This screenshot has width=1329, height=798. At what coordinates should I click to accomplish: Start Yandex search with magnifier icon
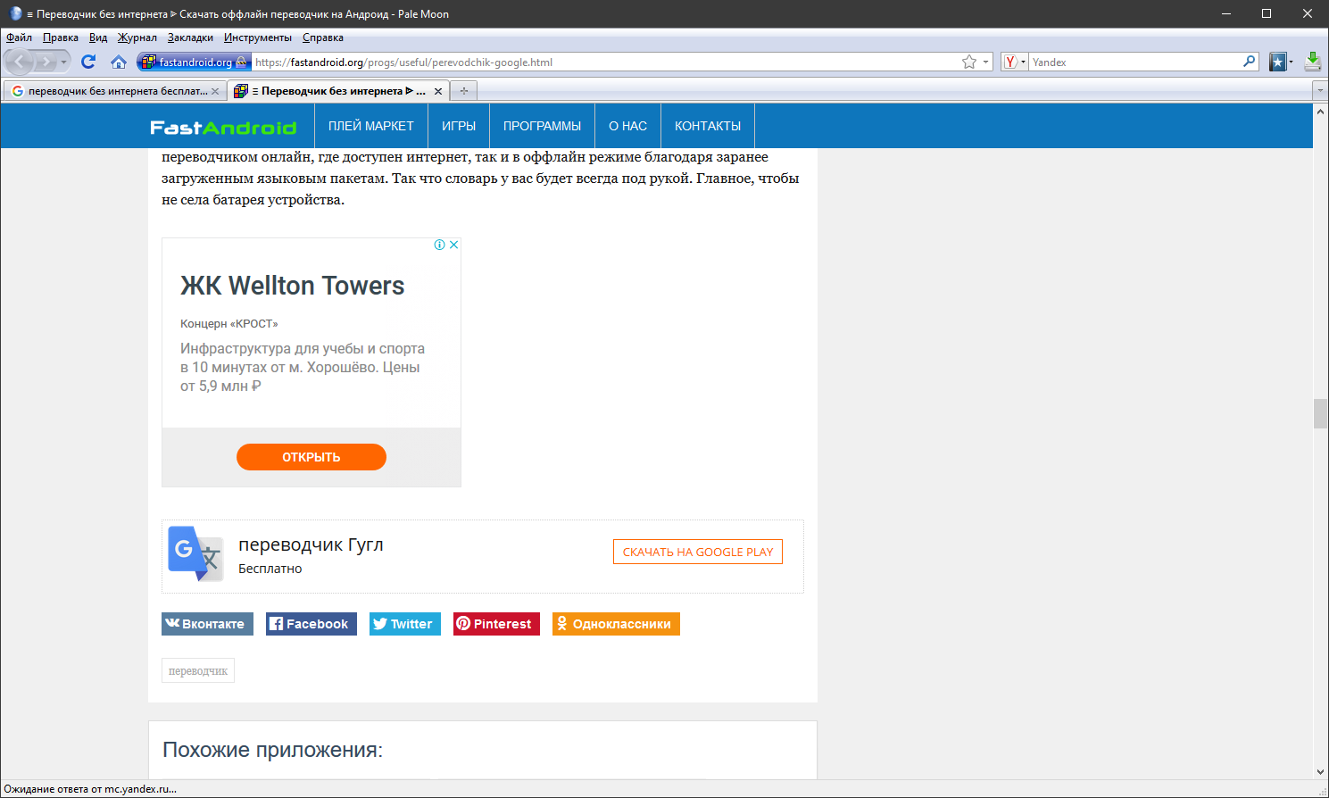[x=1250, y=62]
